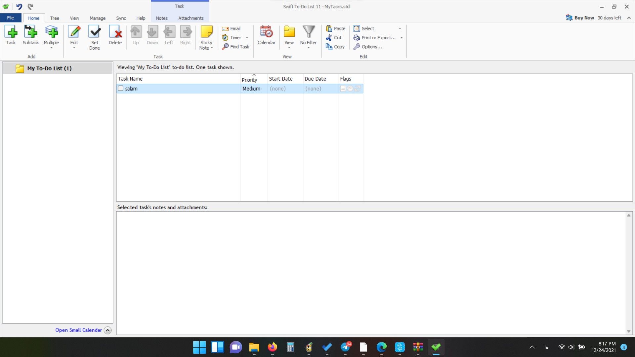Open the File menu
The image size is (635, 357).
11,18
